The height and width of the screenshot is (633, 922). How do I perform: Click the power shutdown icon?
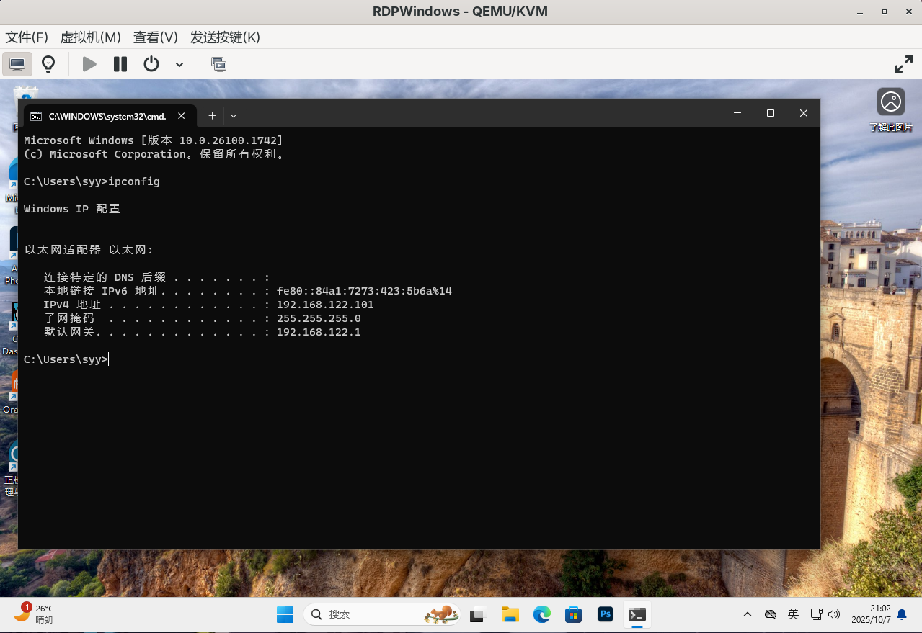151,64
